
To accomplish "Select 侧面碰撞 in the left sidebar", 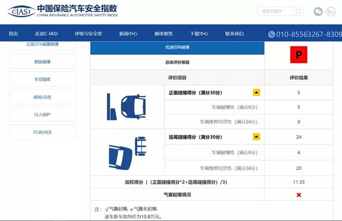I will [42, 62].
